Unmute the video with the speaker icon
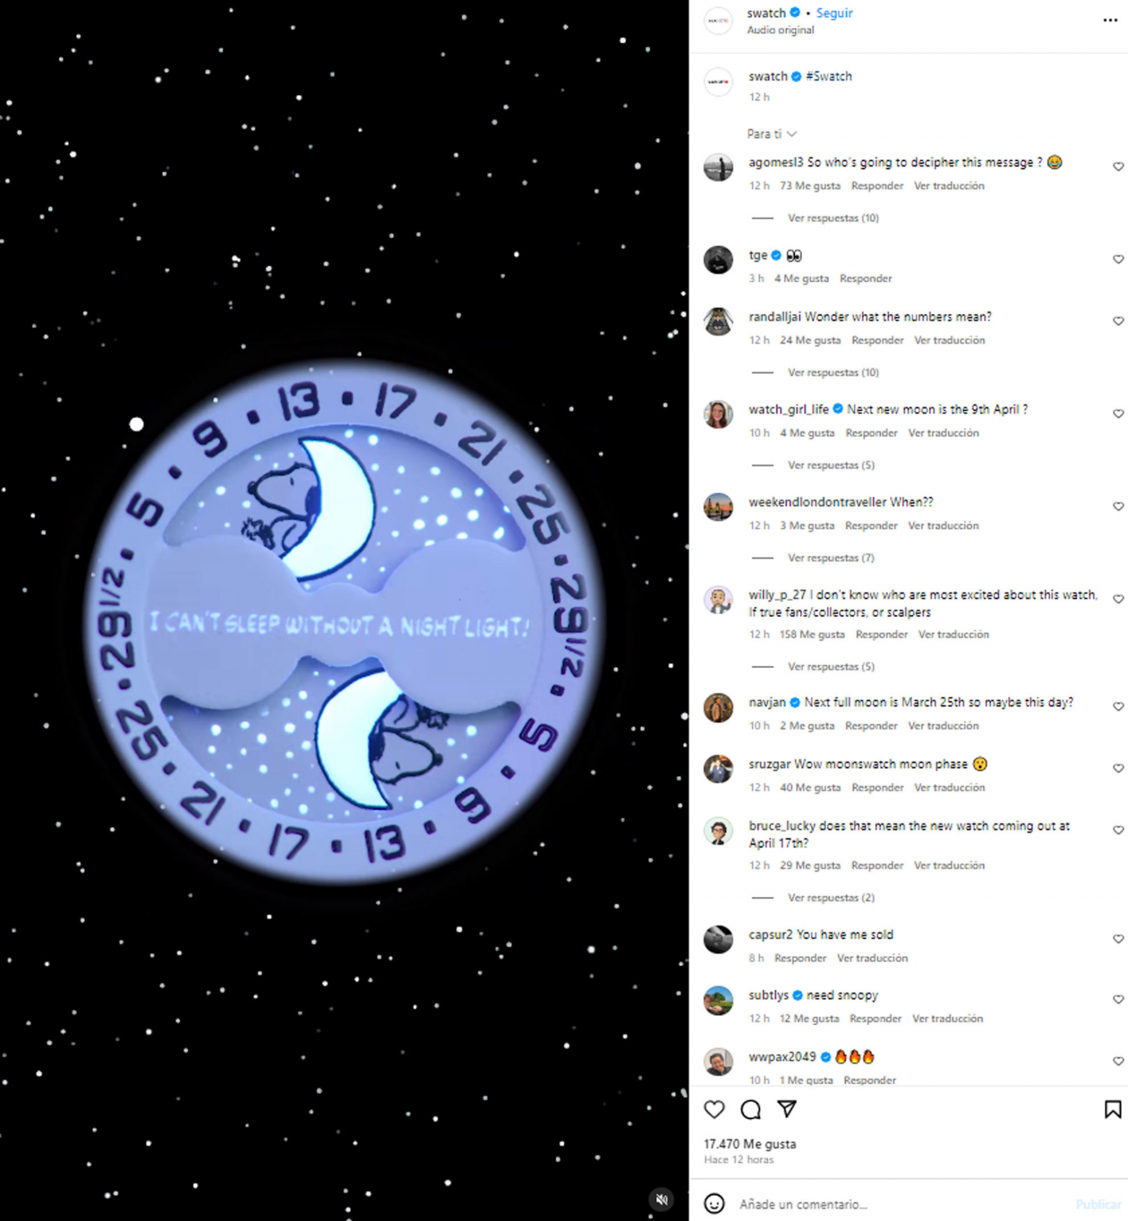This screenshot has height=1221, width=1128. pos(662,1198)
